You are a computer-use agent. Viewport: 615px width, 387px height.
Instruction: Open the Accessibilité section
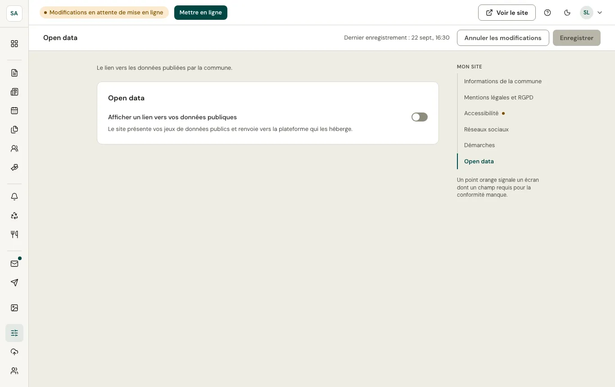481,113
